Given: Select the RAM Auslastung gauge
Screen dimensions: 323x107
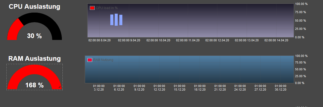Looking at the screenshot, I should (34, 77).
